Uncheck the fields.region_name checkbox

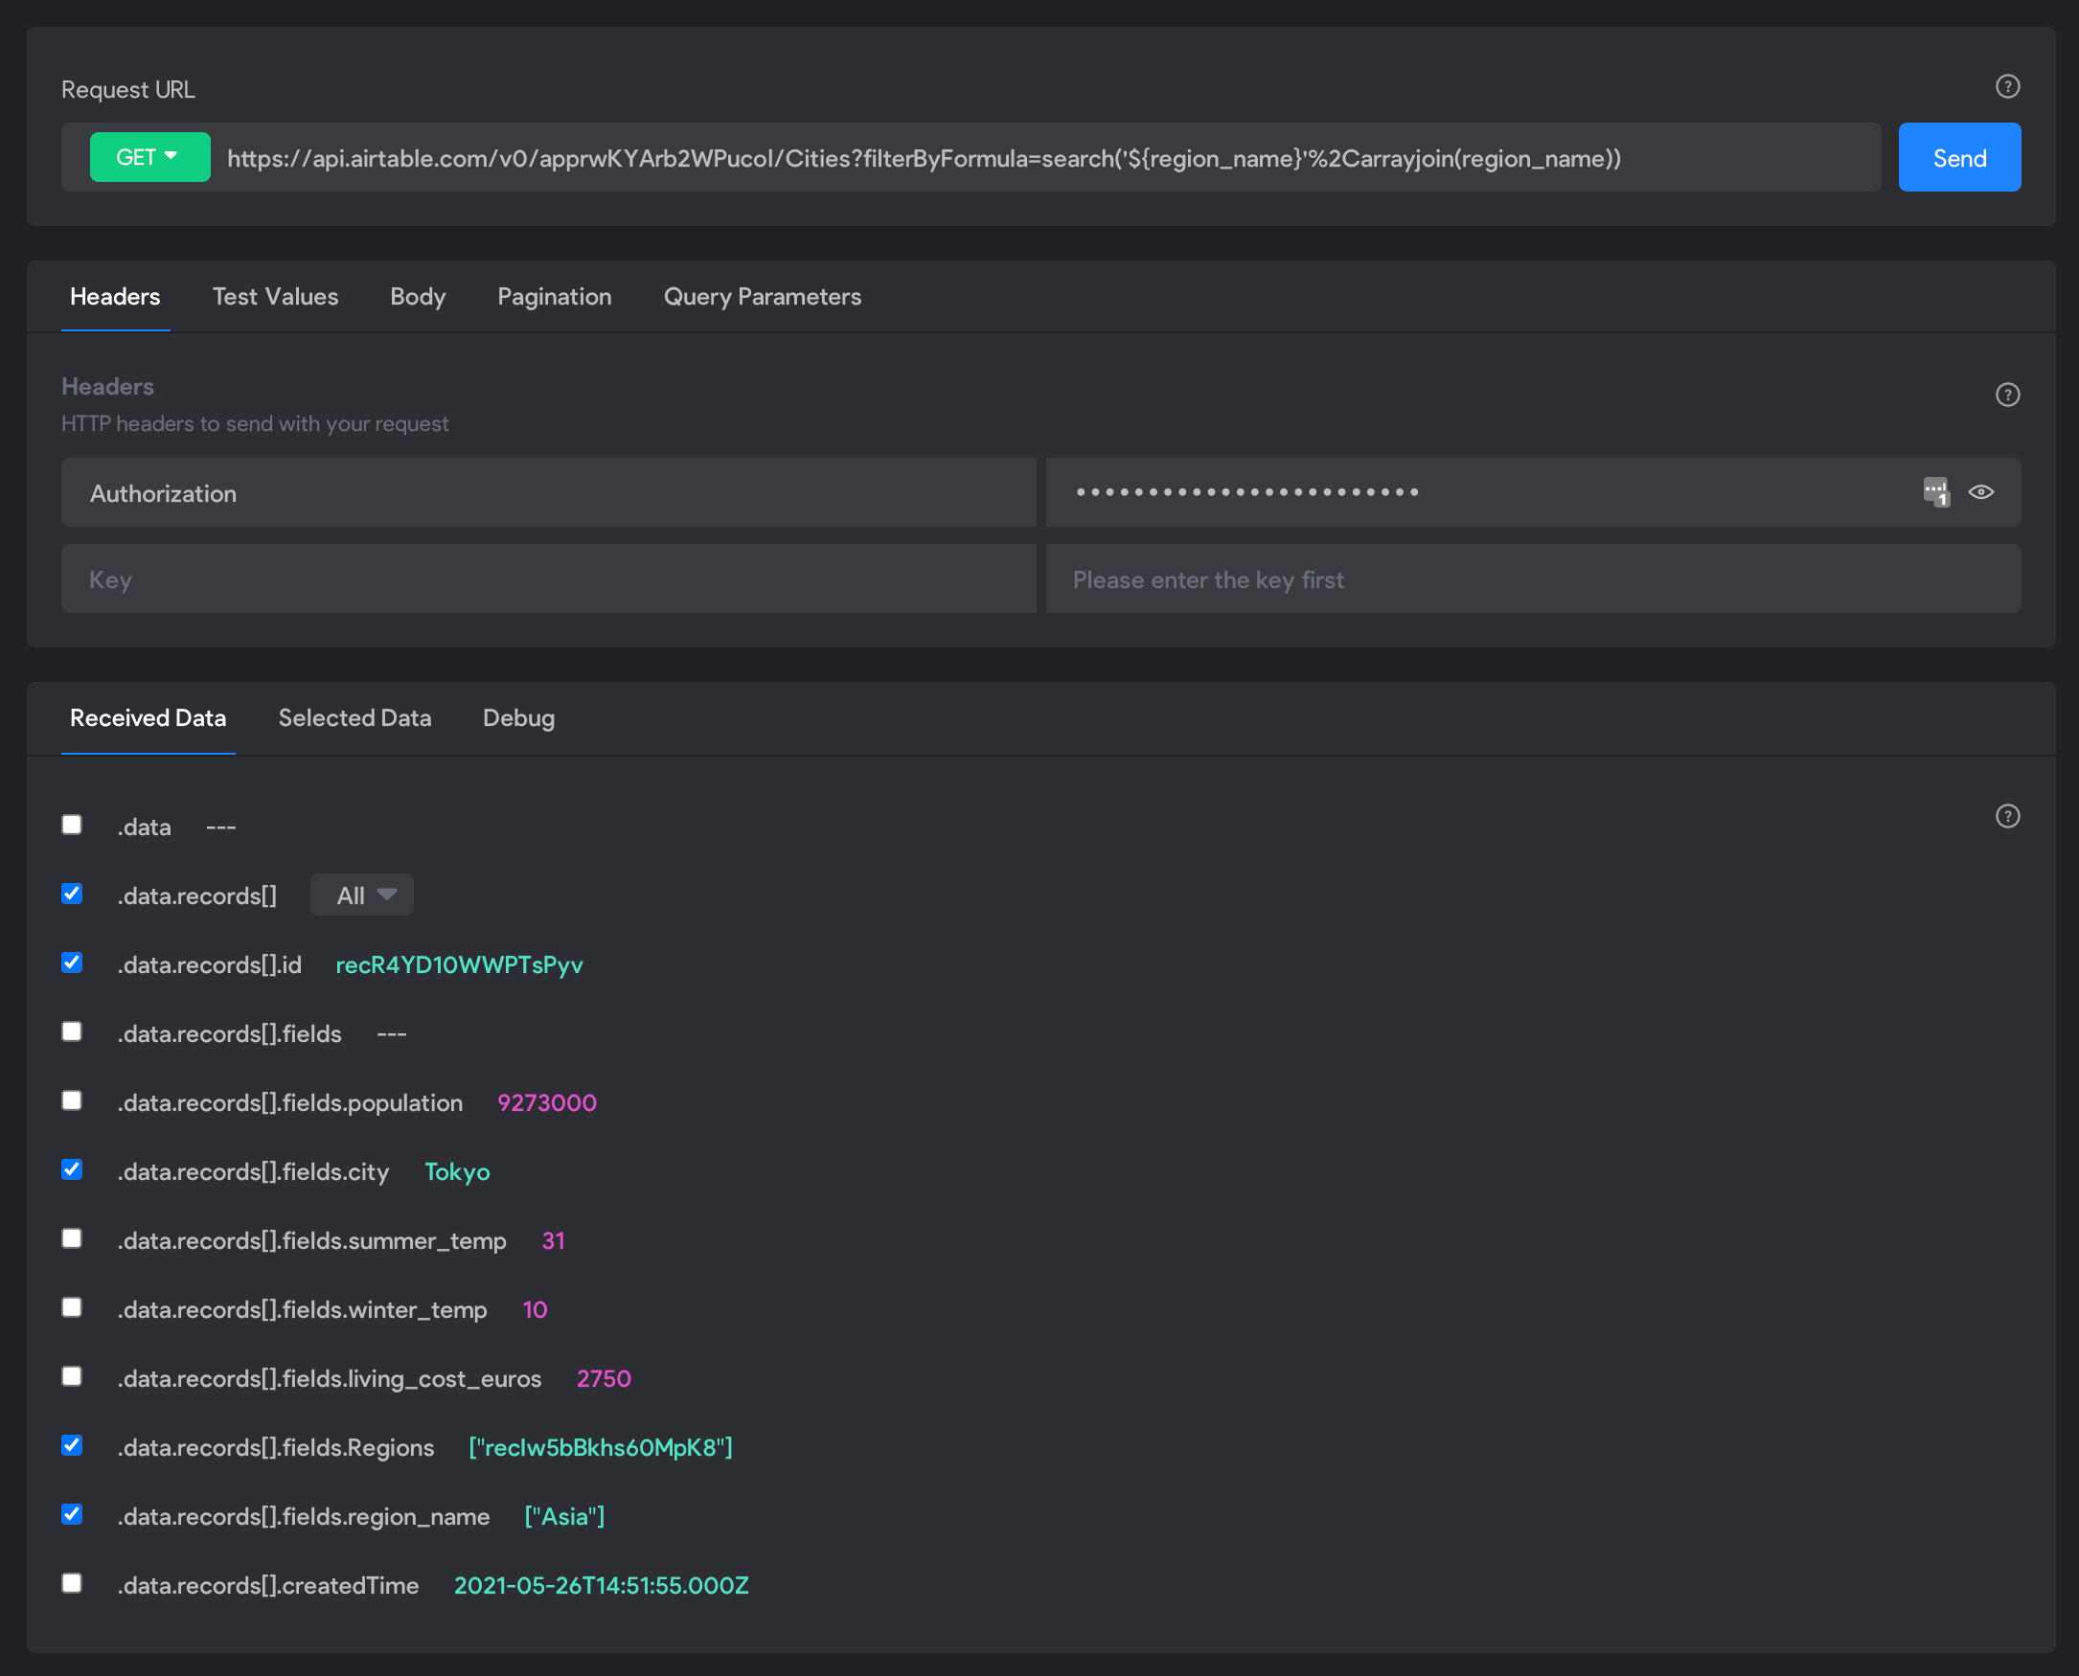[72, 1515]
